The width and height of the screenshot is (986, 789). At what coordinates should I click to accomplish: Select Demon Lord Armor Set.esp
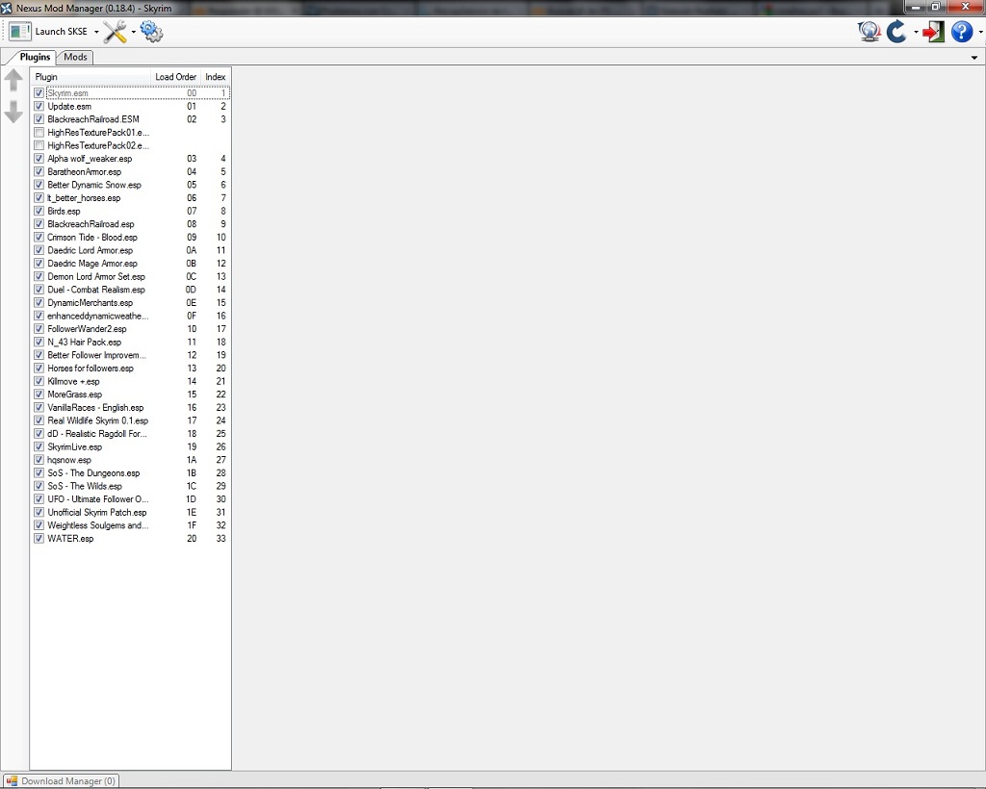click(131, 276)
